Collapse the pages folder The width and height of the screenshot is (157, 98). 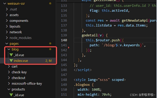[x=7, y=43]
